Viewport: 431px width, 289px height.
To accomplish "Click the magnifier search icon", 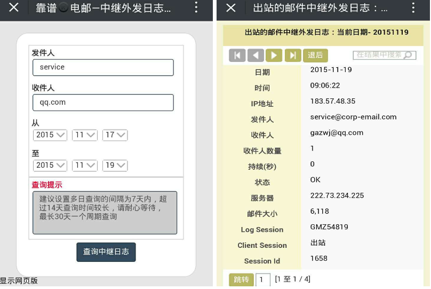I will pos(409,55).
